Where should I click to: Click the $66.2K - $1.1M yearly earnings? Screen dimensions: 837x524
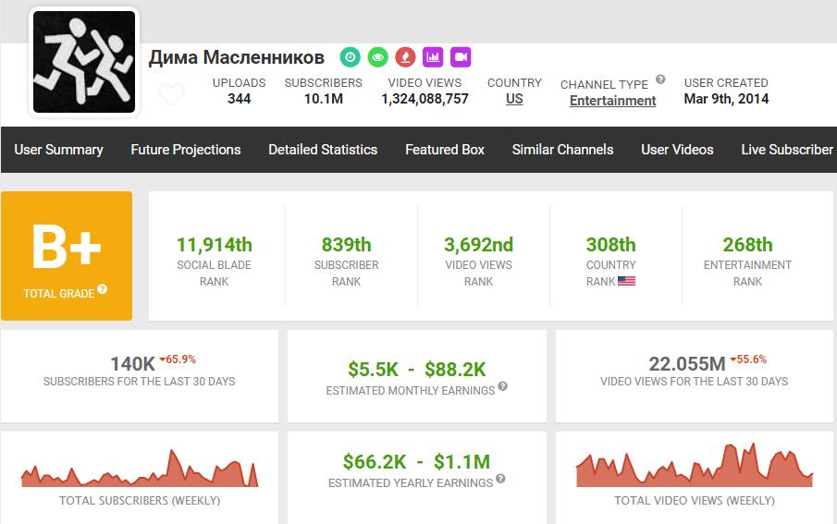coord(416,461)
